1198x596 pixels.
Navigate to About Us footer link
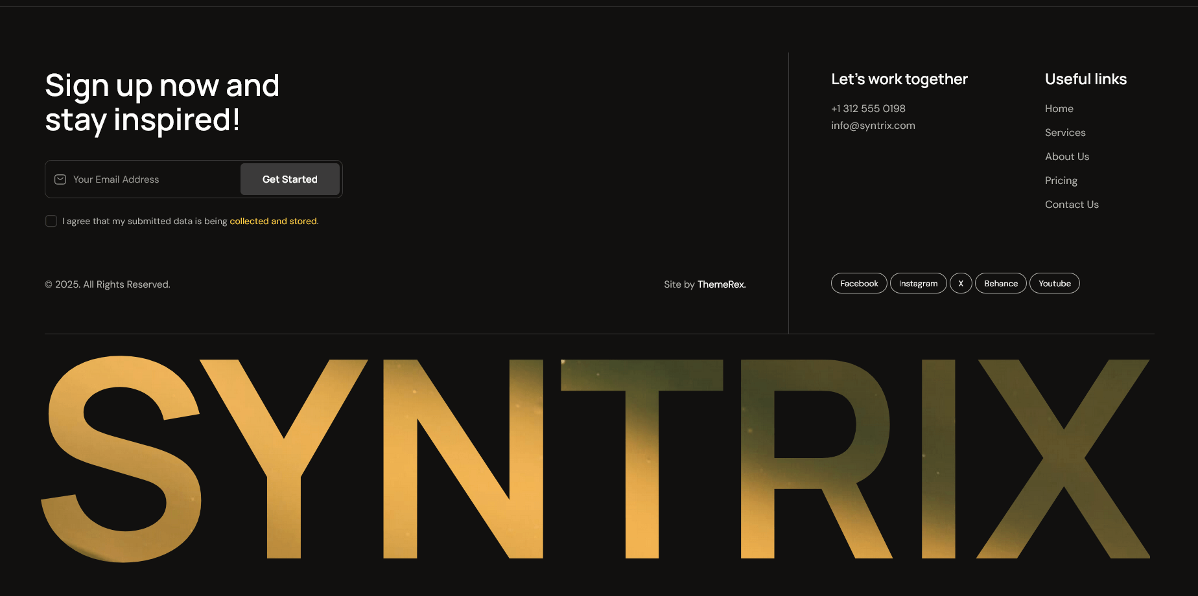point(1066,157)
